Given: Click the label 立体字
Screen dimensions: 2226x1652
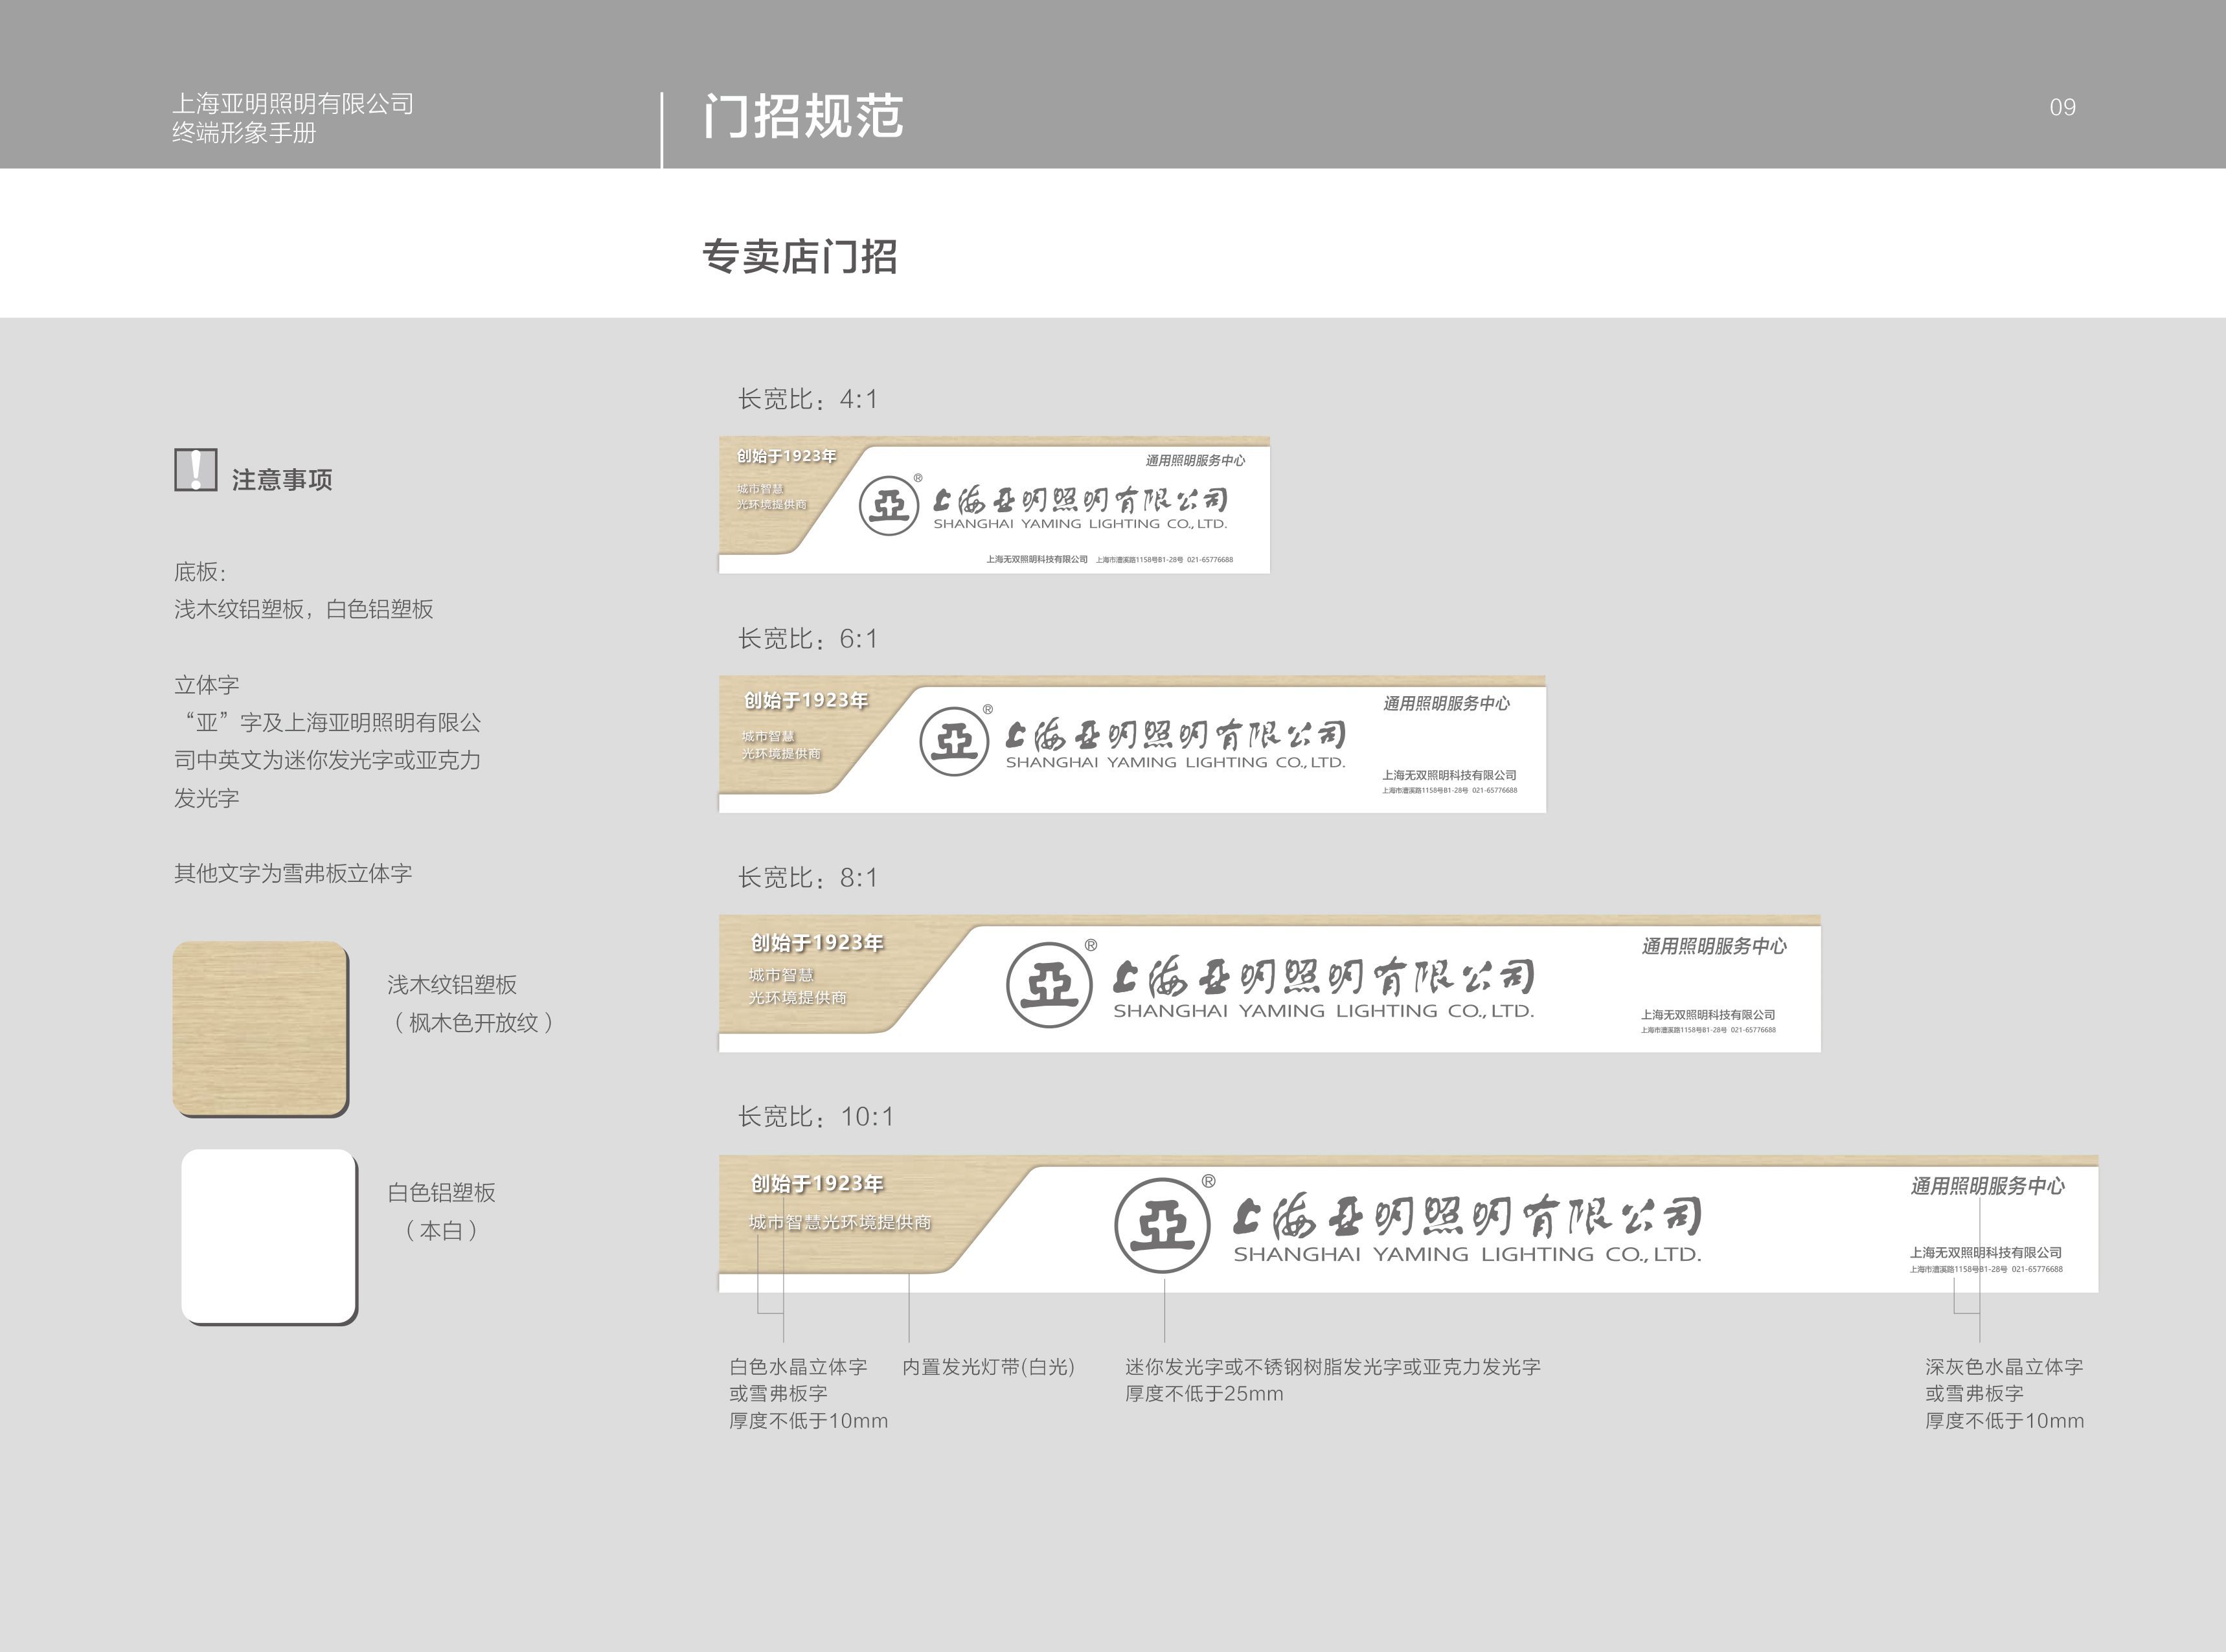Looking at the screenshot, I should coord(207,685).
